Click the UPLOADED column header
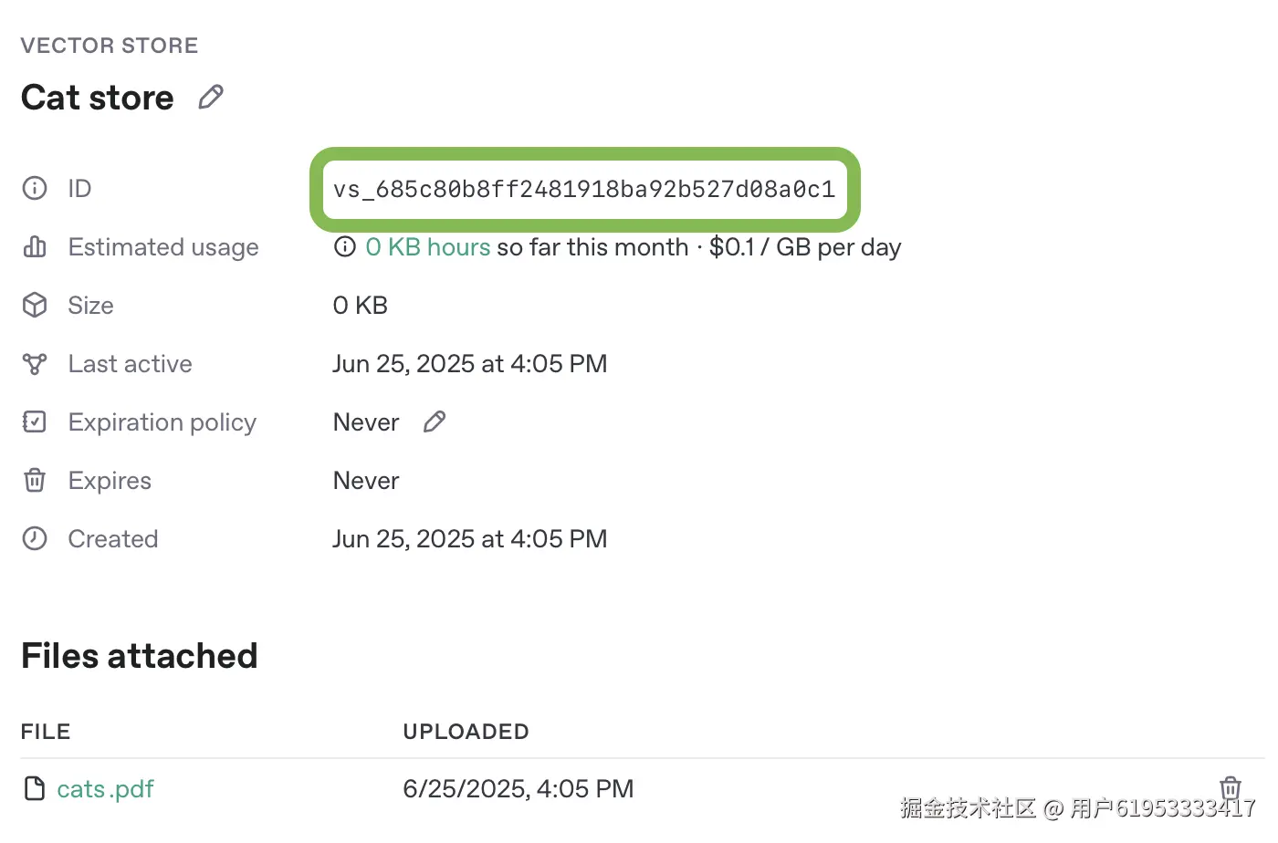Viewport: 1278px width, 843px height. [466, 732]
